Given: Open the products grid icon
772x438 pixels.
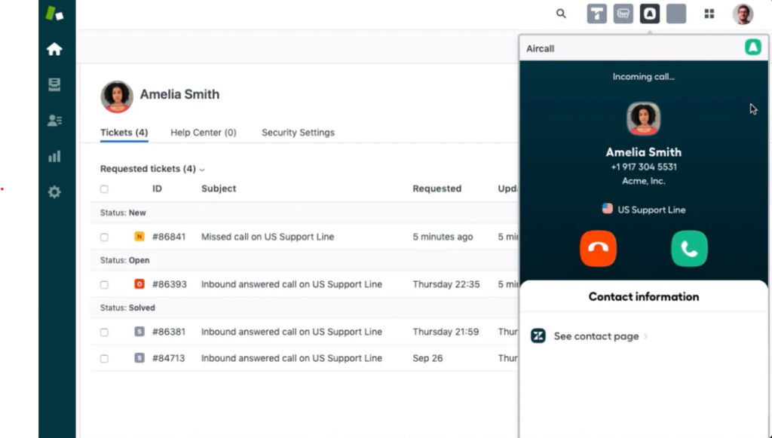Looking at the screenshot, I should pos(709,14).
